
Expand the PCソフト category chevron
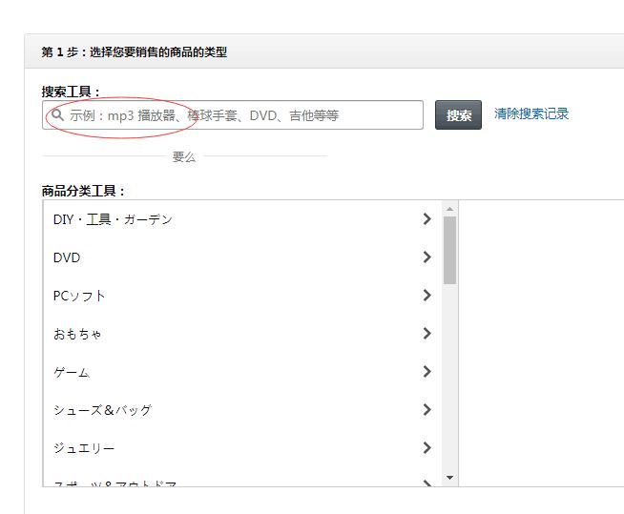[426, 296]
